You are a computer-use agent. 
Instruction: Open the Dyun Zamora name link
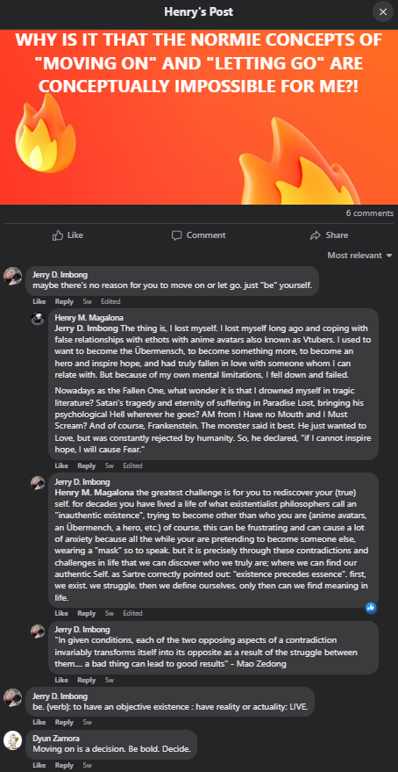click(55, 738)
